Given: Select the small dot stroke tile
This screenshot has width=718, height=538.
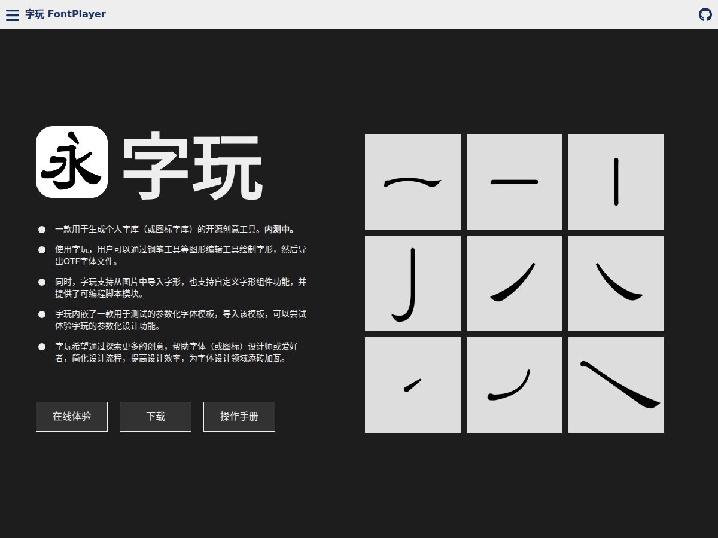Looking at the screenshot, I should [413, 385].
